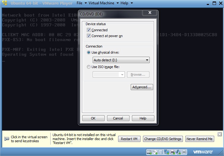224x156 pixels.
Task: Click the Help button in dialog
Action: (x=143, y=118)
